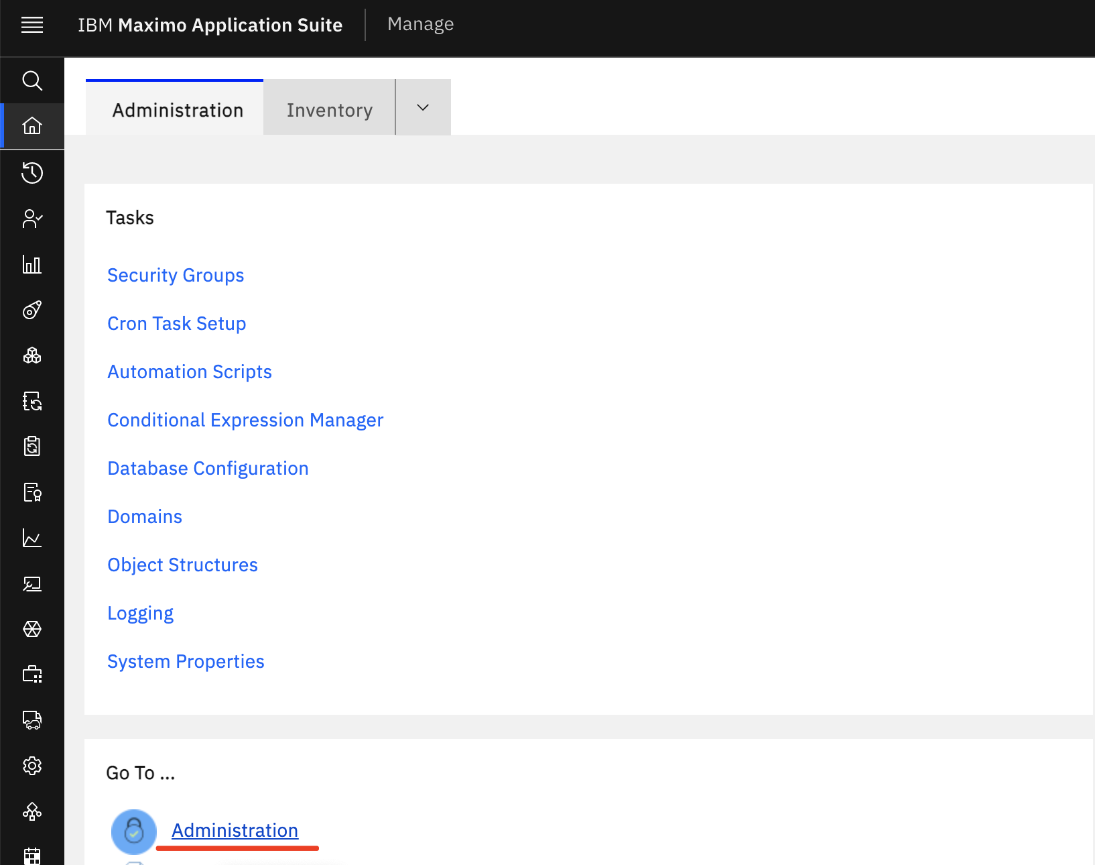Image resolution: width=1095 pixels, height=865 pixels.
Task: Open the bar chart icon in sidebar
Action: [32, 264]
